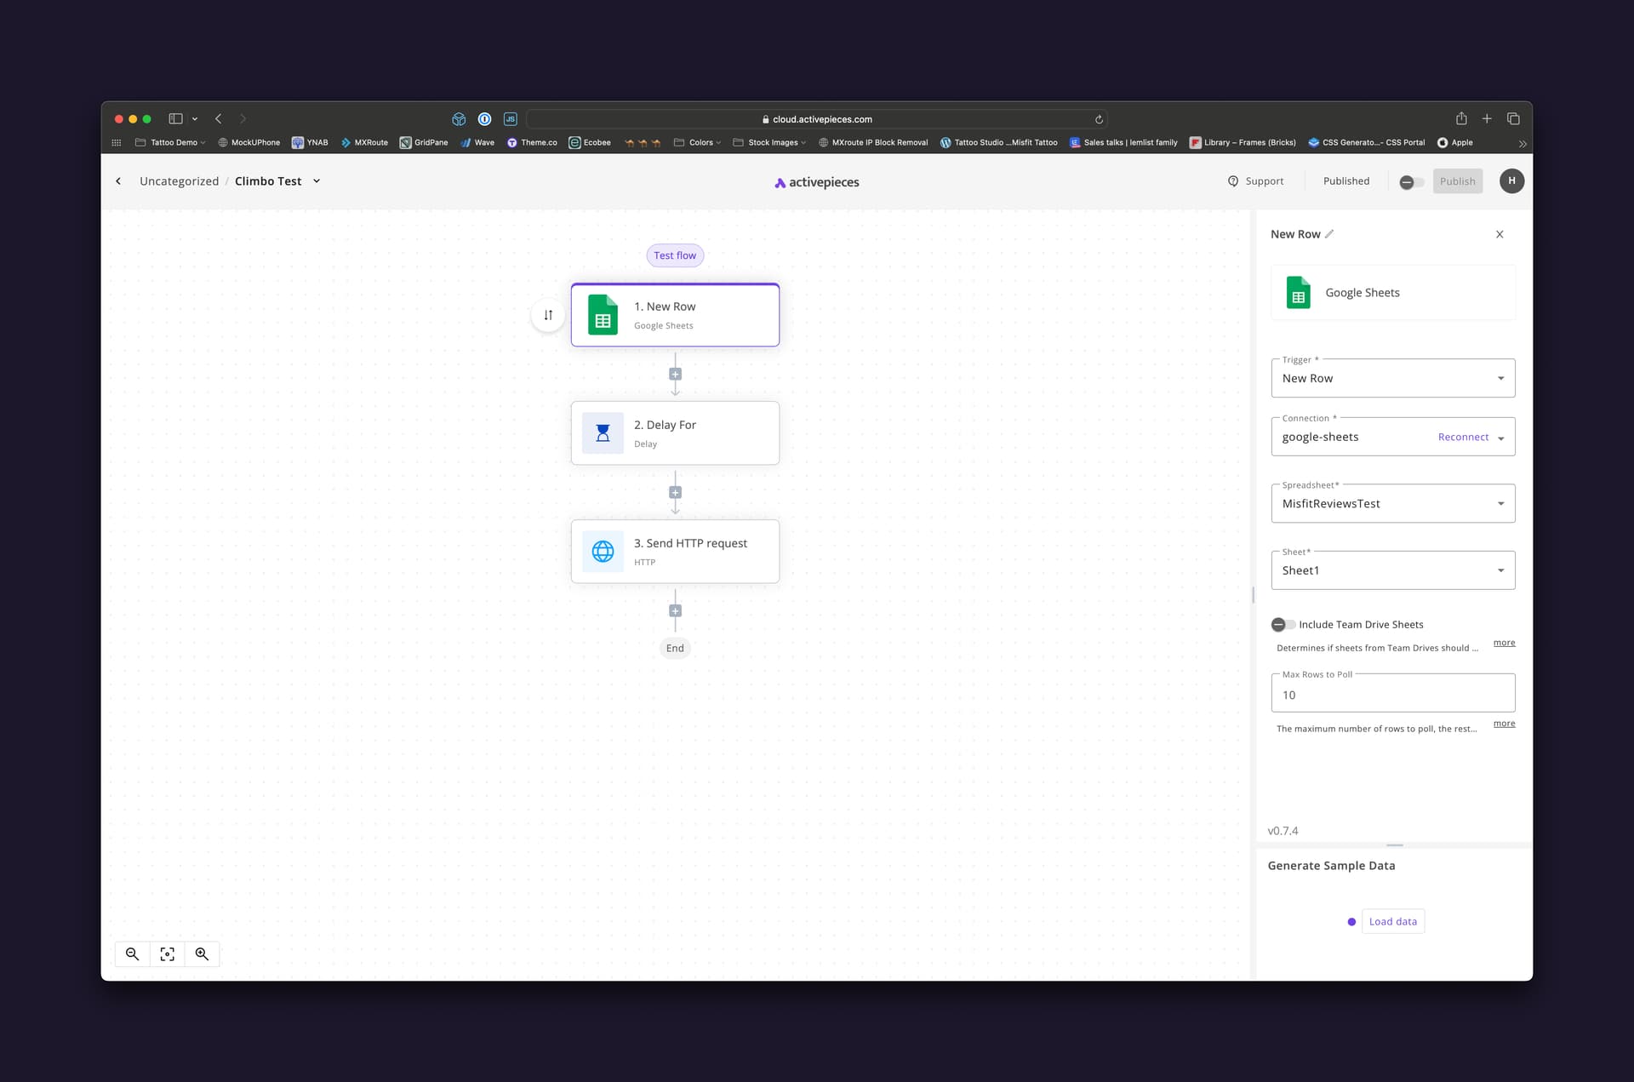Toggle the Published flow switch
The width and height of the screenshot is (1634, 1082).
tap(1411, 182)
